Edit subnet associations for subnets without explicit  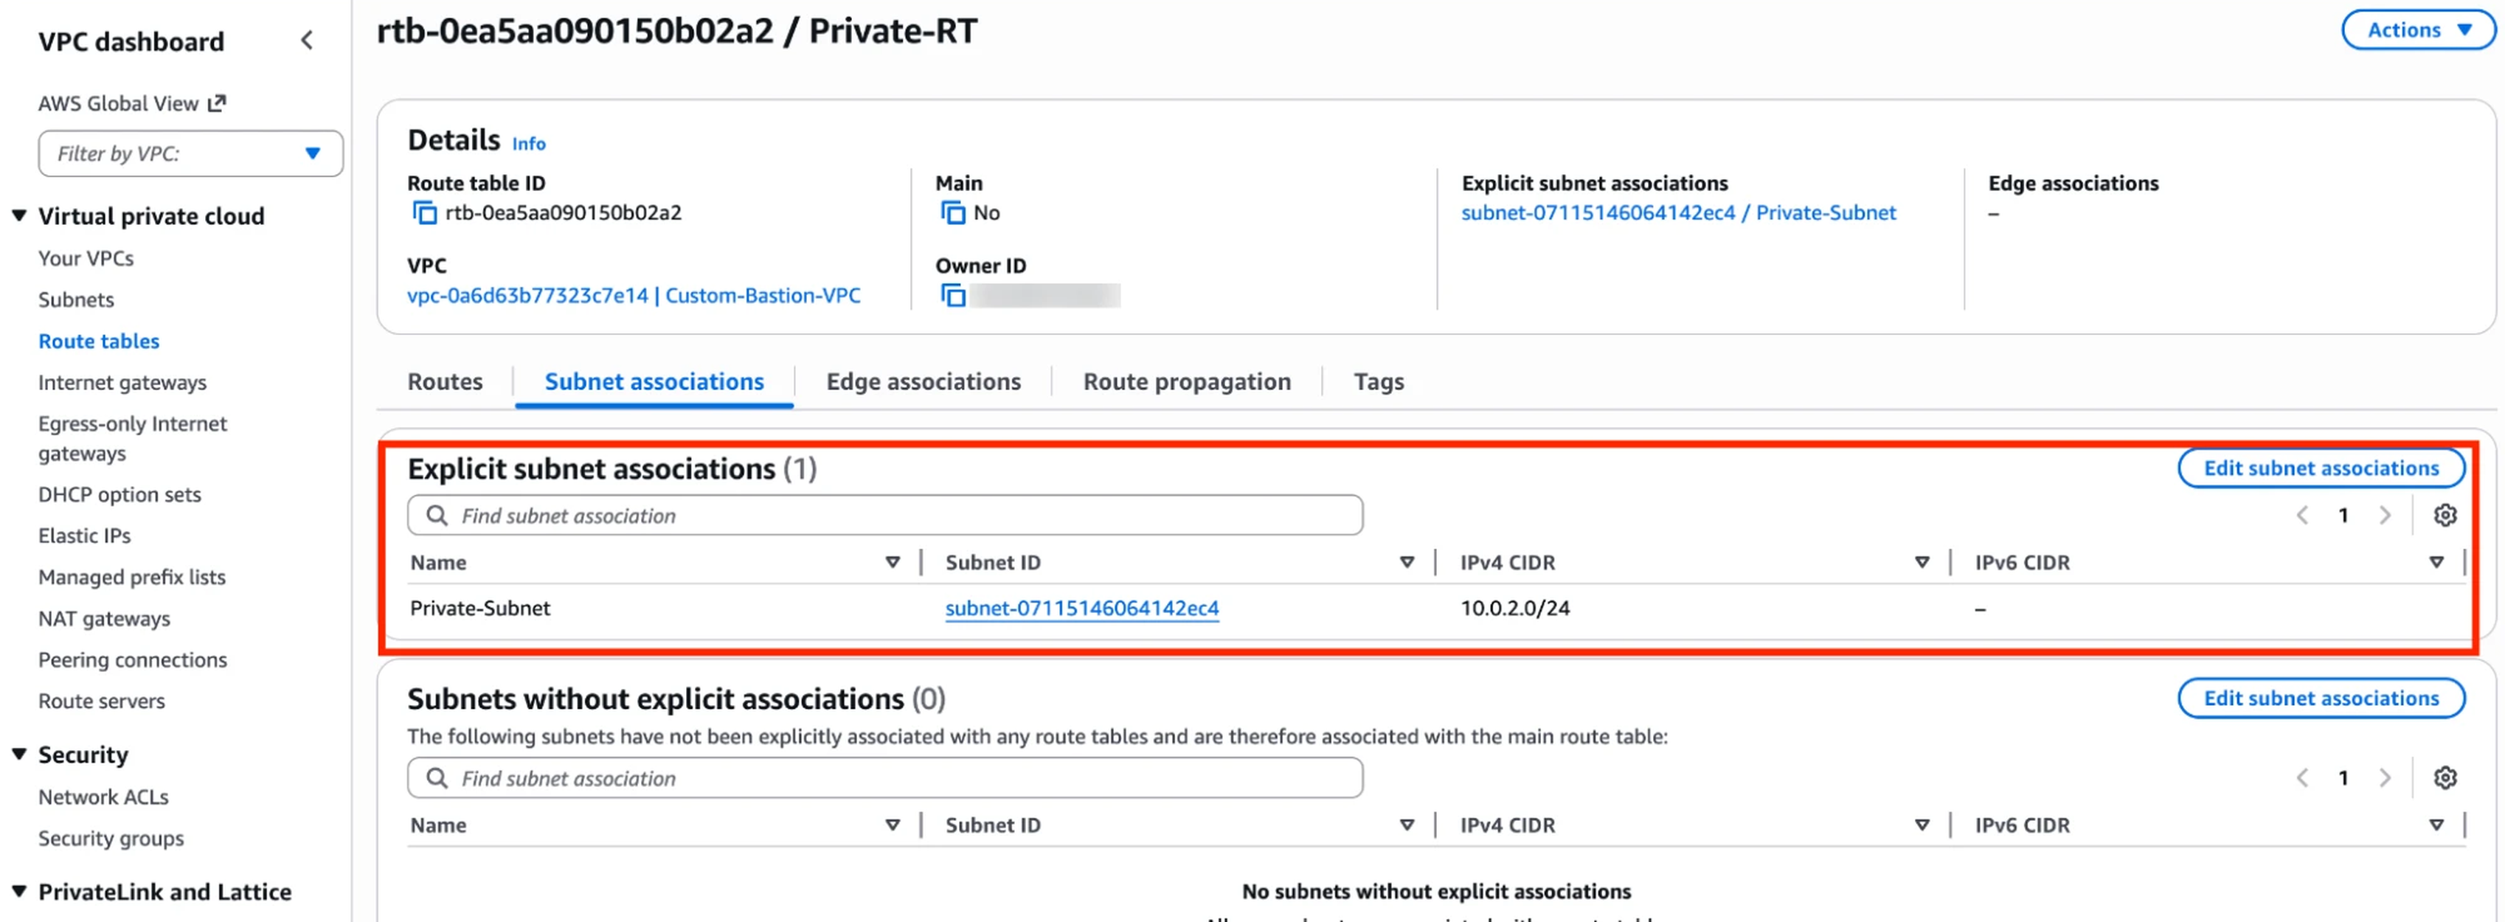pos(2321,699)
